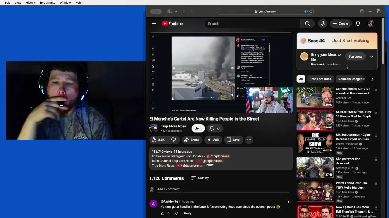Open the Safari sidebar dropdown chevron
This screenshot has width=389, height=218.
pos(176,12)
